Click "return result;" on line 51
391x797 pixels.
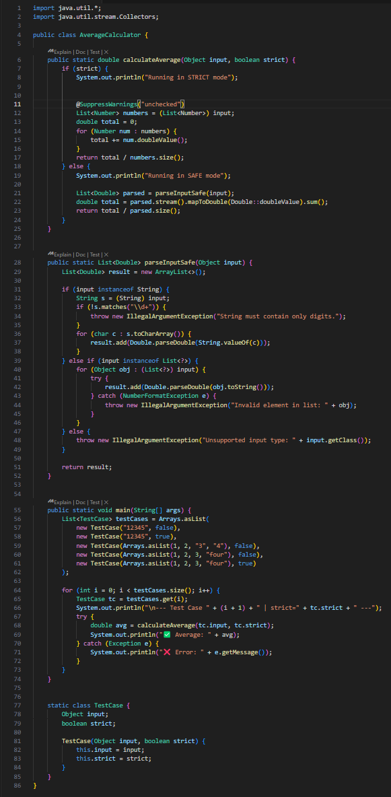(86, 466)
